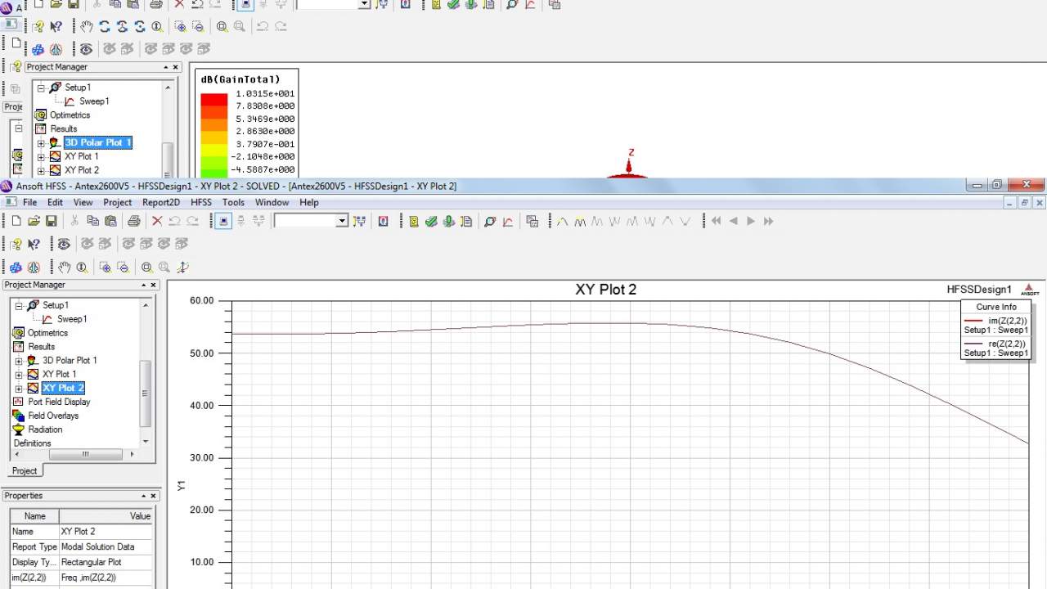
Task: Click the What's This help cursor icon
Action: point(34,244)
